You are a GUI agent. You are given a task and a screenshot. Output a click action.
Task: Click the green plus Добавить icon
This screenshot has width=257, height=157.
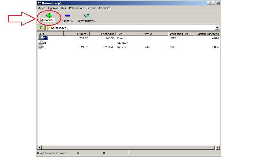[x=49, y=16]
